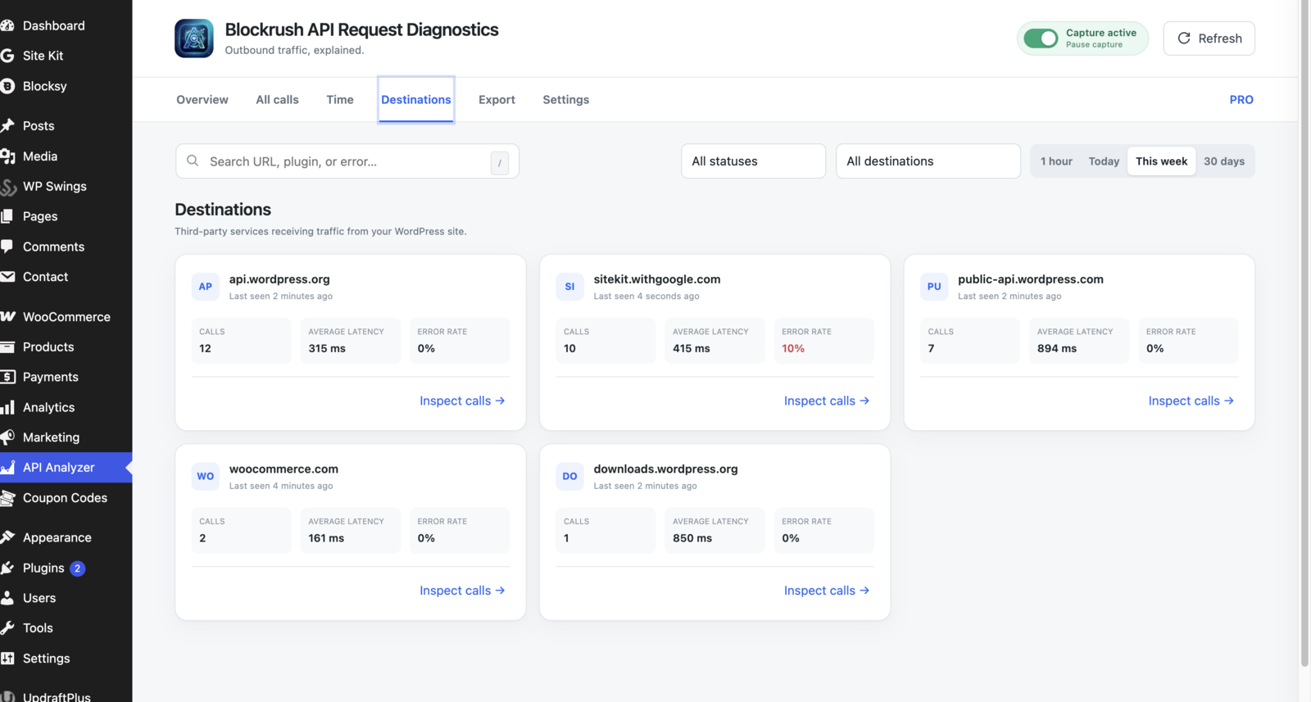The width and height of the screenshot is (1311, 702).
Task: Switch to the All calls tab
Action: (x=277, y=100)
